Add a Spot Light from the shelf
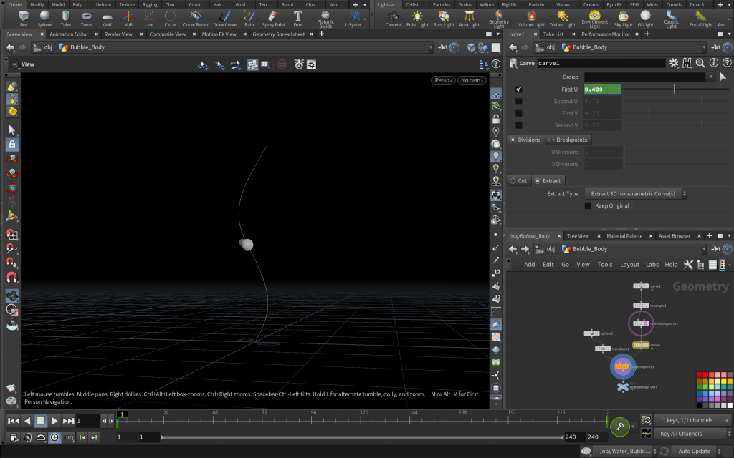Screen dimensions: 734x458 [x=443, y=19]
